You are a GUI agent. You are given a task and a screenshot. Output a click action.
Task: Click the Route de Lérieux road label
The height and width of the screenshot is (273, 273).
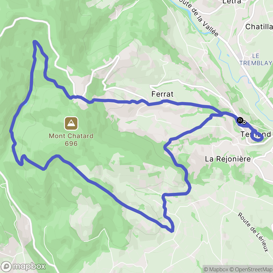pos(253,232)
